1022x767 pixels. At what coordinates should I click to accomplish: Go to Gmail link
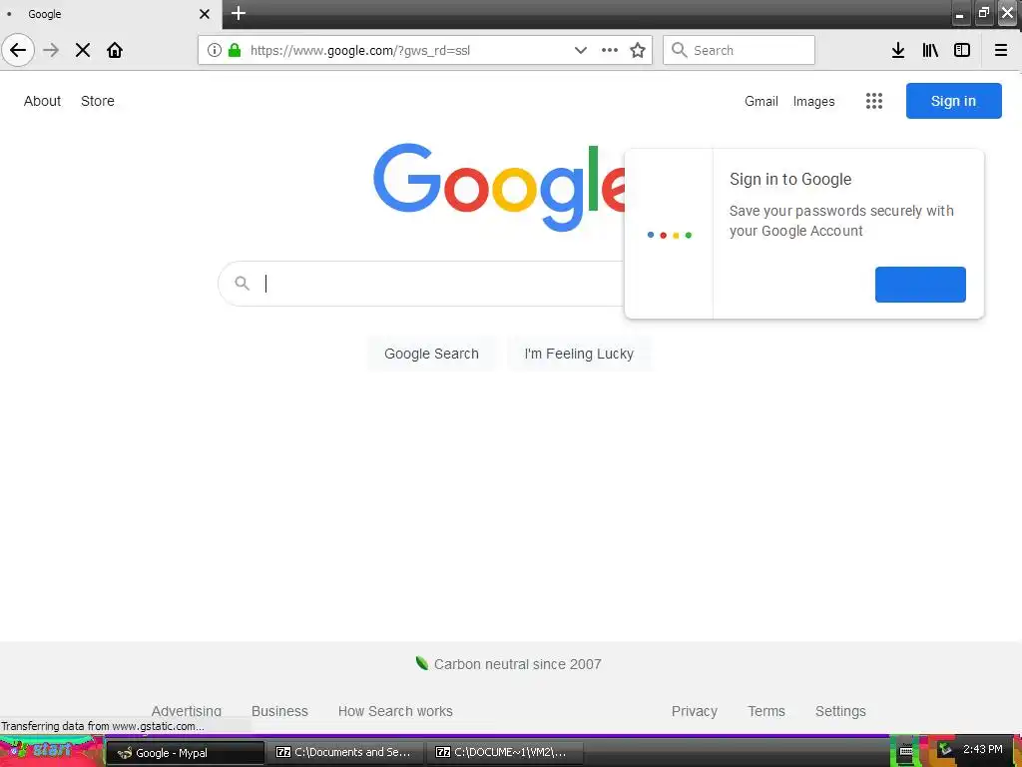pos(762,101)
